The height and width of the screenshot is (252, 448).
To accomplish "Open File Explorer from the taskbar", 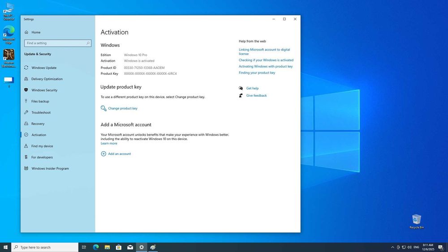I will [107, 247].
